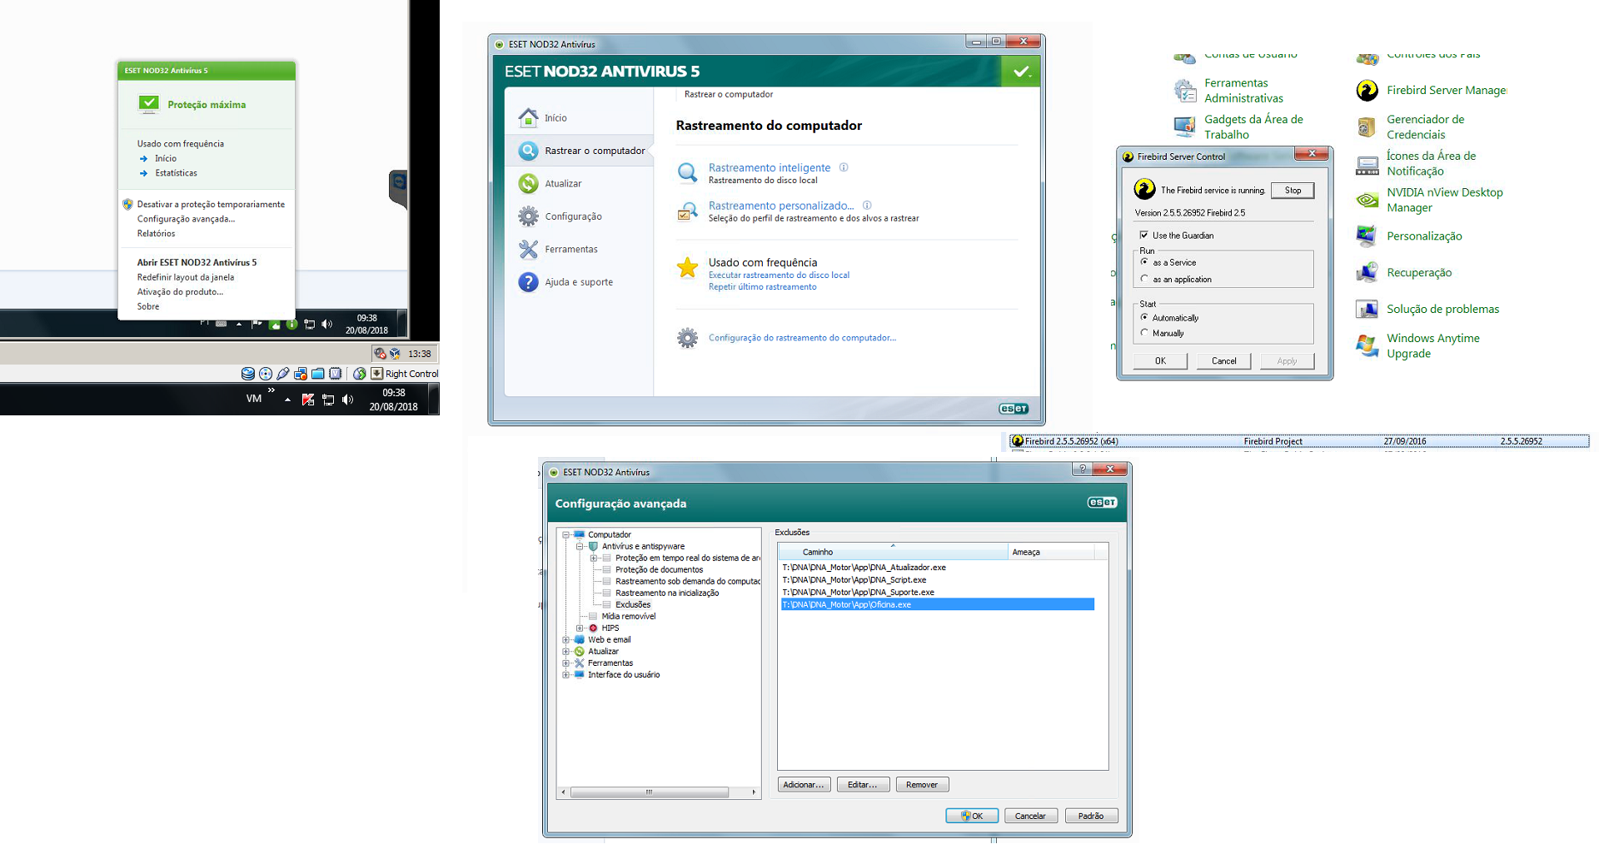Screen dimensions: 1599x844
Task: Collapse the Computador tree node
Action: coord(566,535)
